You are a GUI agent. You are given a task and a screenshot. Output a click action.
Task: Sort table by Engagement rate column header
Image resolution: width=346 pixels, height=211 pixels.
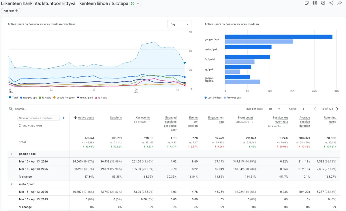216,120
